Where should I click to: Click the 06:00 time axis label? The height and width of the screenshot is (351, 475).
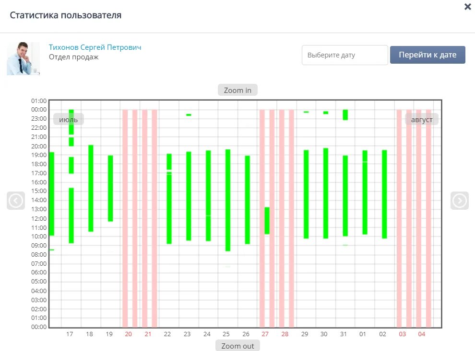pyautogui.click(x=39, y=272)
